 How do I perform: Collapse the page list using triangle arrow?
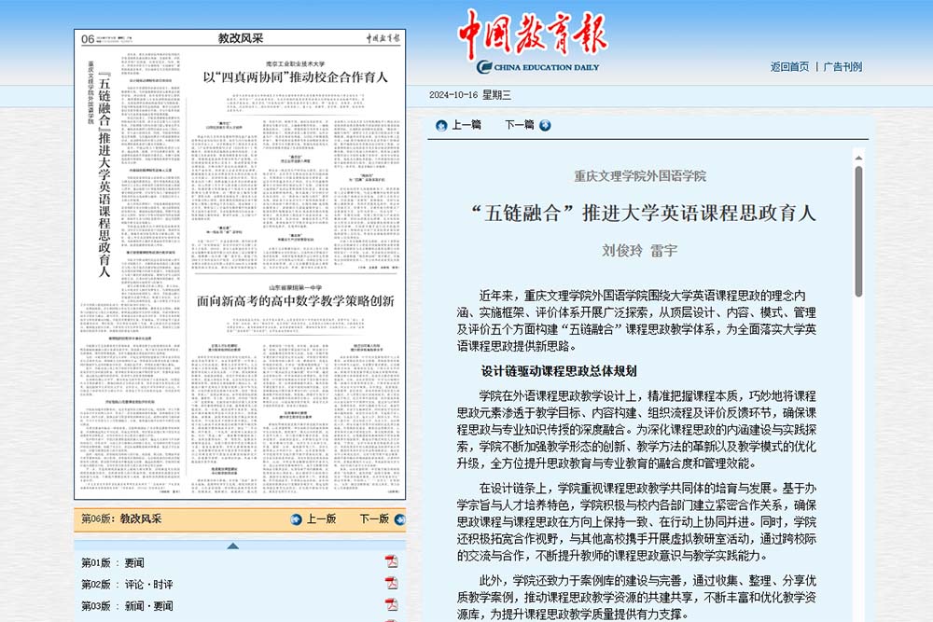pyautogui.click(x=233, y=546)
